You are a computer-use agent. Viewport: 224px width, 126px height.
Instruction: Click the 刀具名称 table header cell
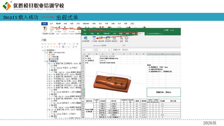coord(113,101)
